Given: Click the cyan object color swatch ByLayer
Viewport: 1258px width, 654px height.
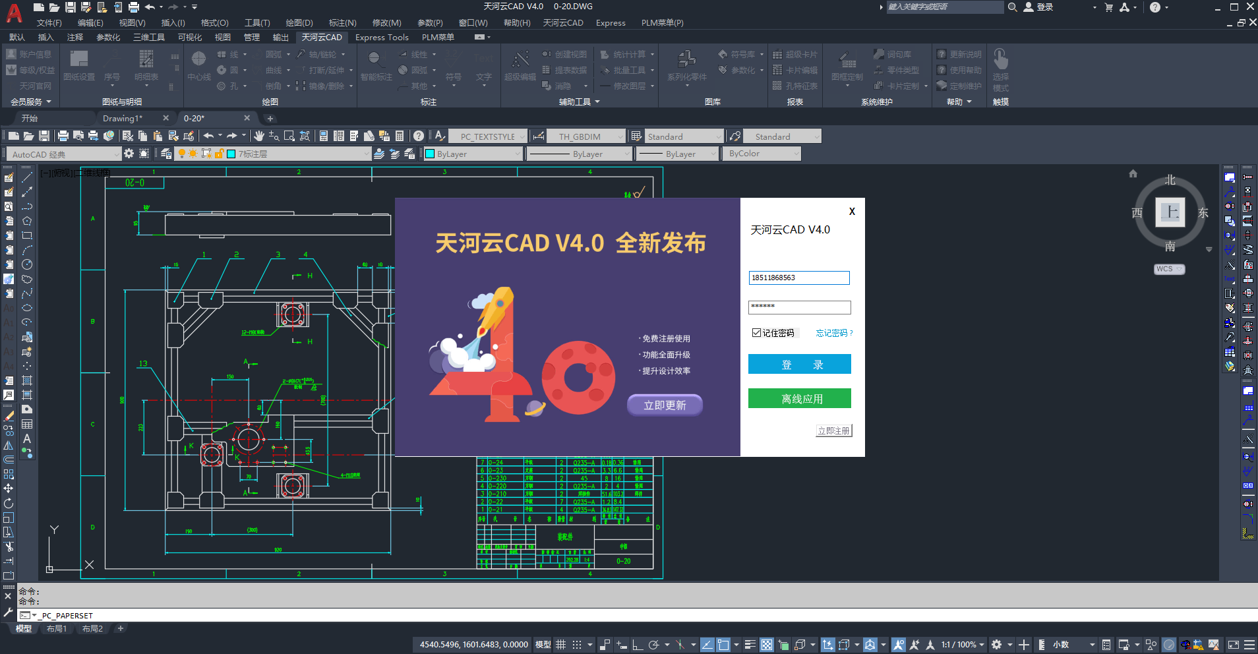Looking at the screenshot, I should (430, 154).
